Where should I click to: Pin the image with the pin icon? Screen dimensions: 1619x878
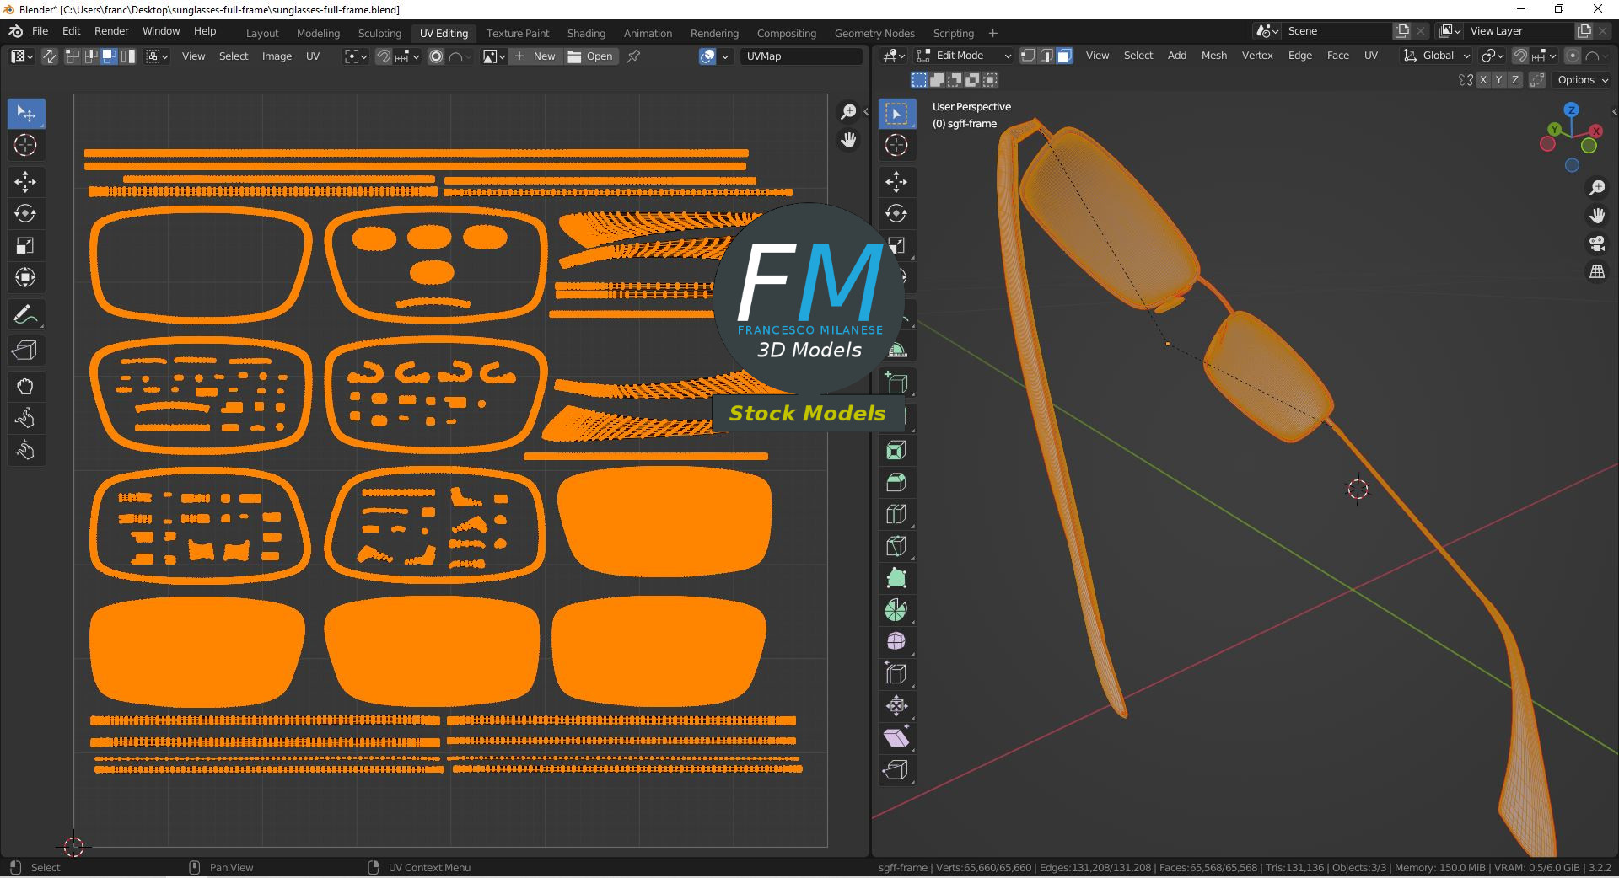(634, 56)
